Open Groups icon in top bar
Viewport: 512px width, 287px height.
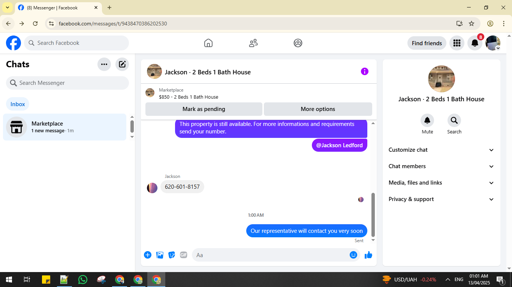(298, 43)
